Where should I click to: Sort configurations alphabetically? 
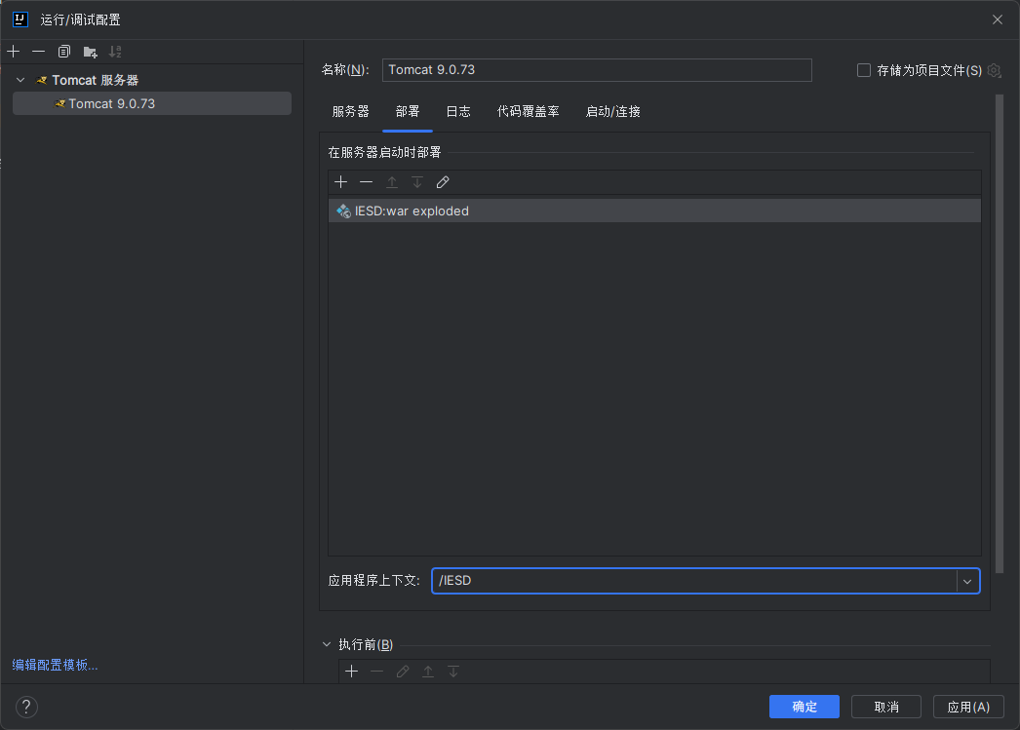(115, 52)
